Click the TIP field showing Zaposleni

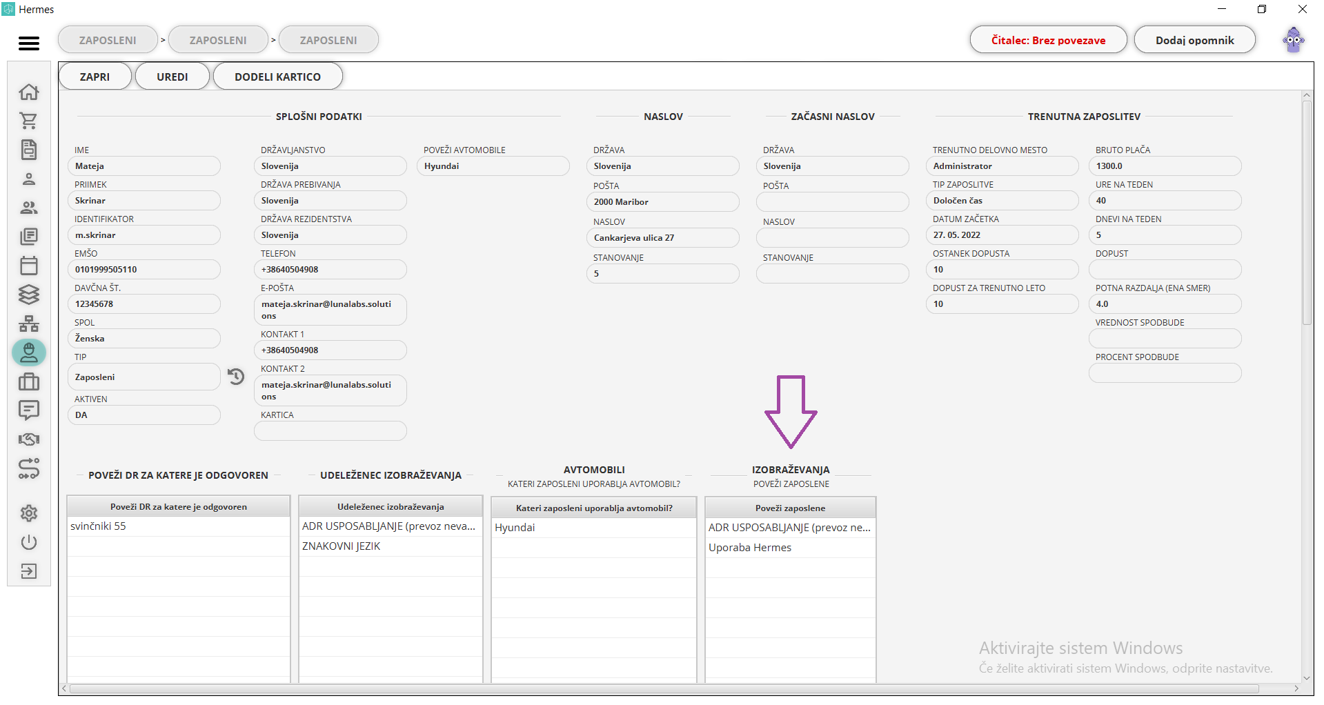144,377
